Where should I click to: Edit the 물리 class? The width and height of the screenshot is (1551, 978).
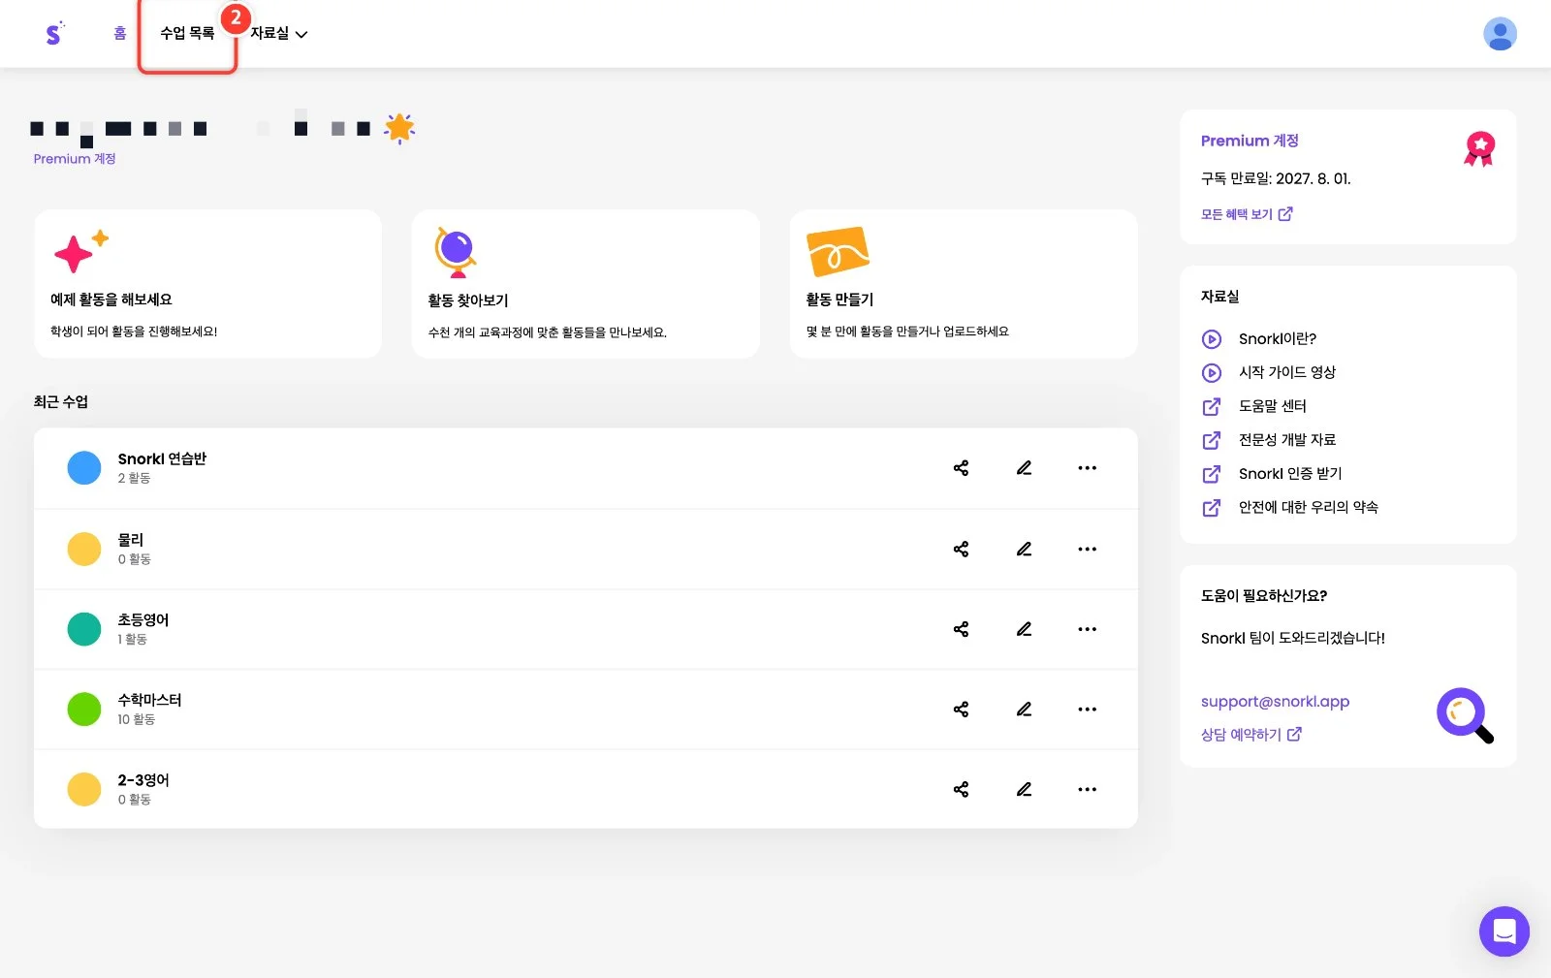click(x=1024, y=549)
